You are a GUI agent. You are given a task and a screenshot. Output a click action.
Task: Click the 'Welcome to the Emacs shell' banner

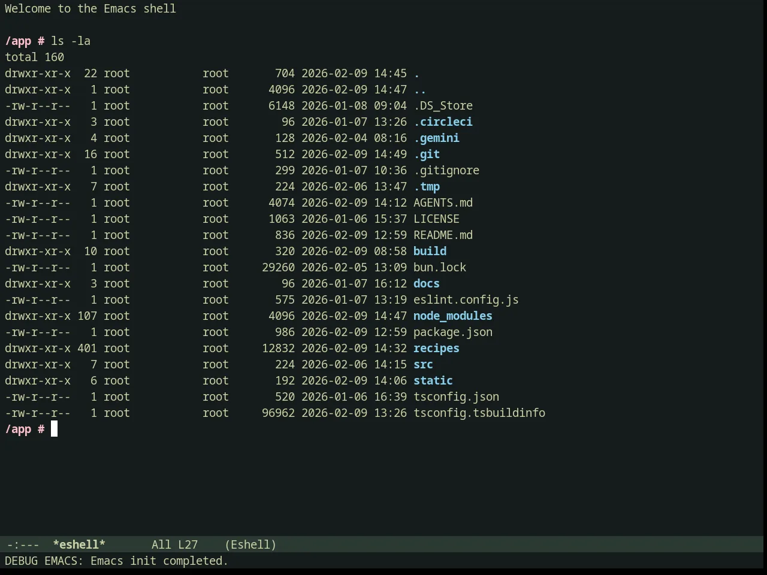click(x=90, y=8)
